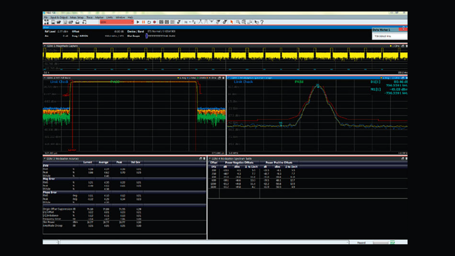Open the Help menu
Image resolution: width=455 pixels, height=256 pixels.
[130, 17]
